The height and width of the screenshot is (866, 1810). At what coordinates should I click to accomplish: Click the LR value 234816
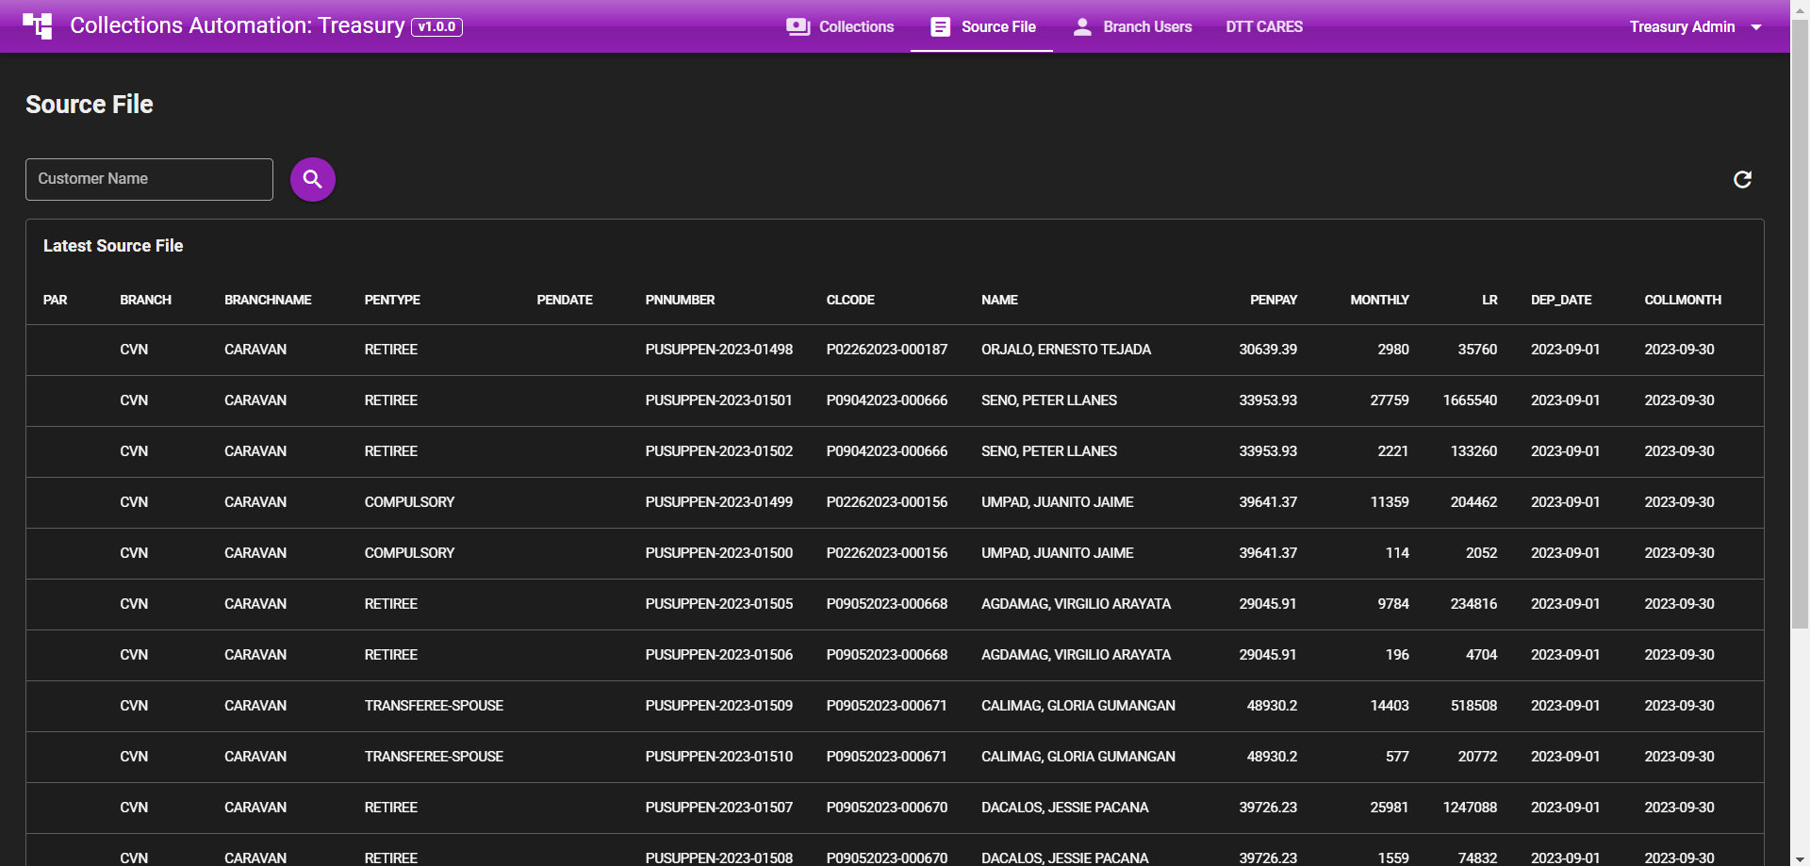[1473, 604]
